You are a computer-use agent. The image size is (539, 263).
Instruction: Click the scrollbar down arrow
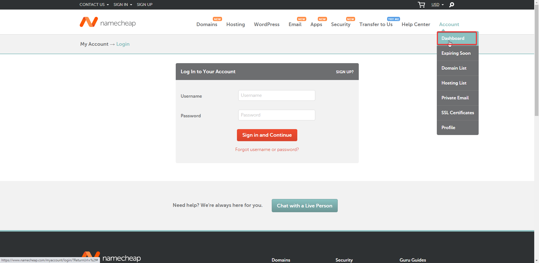tap(536, 261)
